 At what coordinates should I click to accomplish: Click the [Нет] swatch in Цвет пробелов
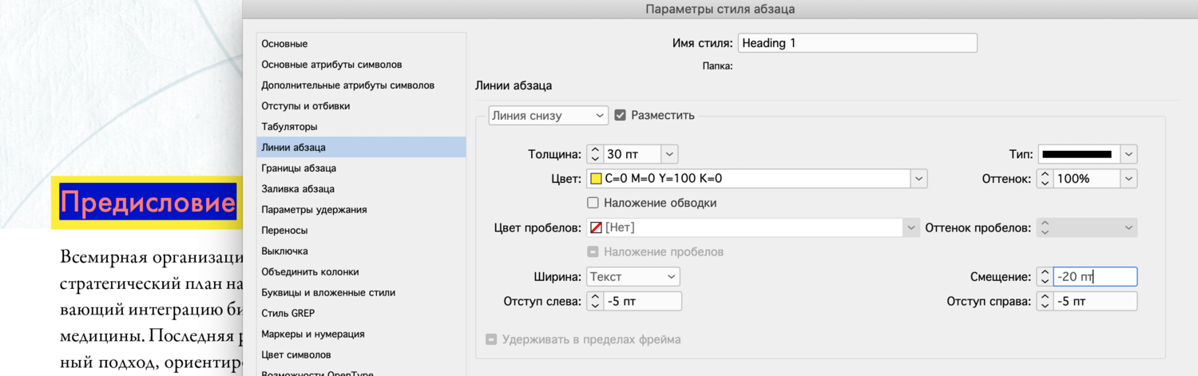pos(596,228)
